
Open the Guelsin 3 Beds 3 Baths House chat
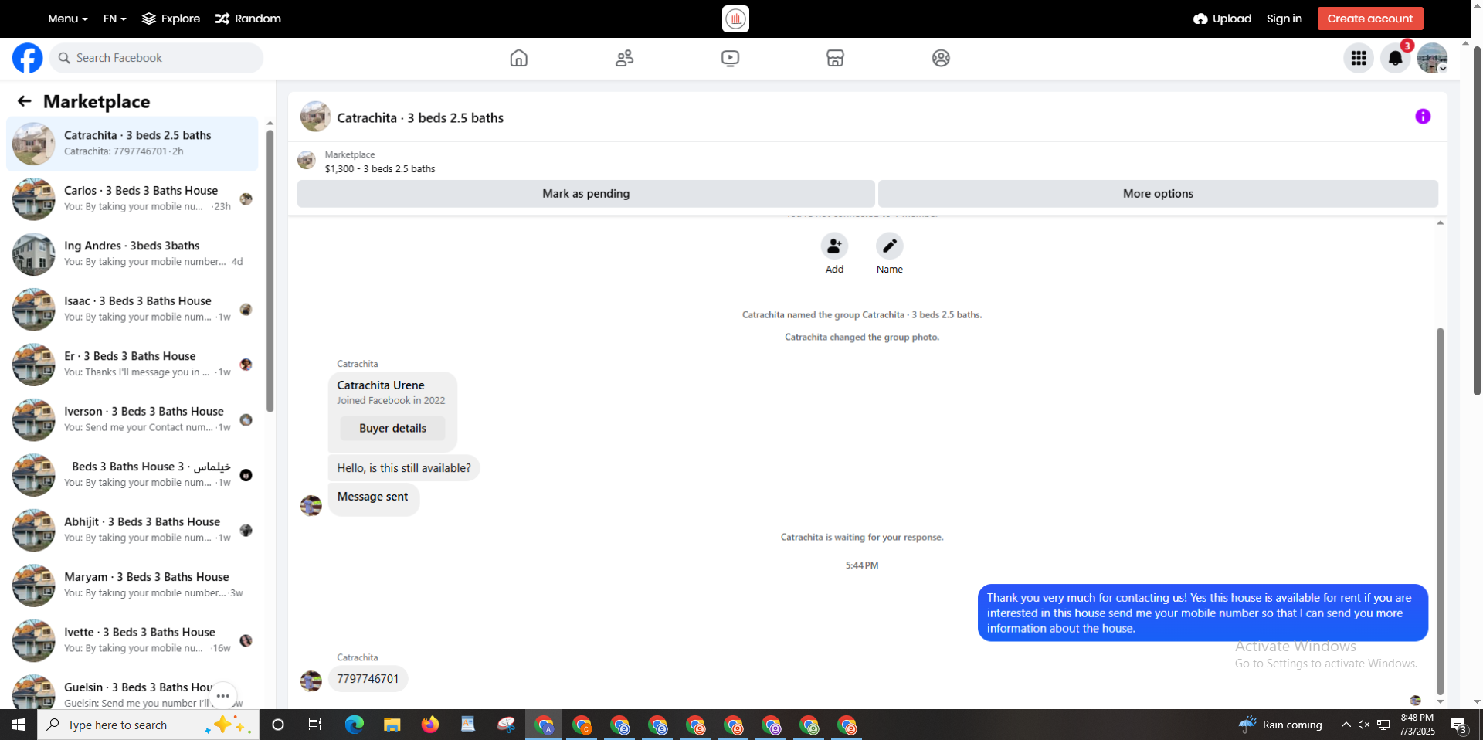[x=132, y=691]
